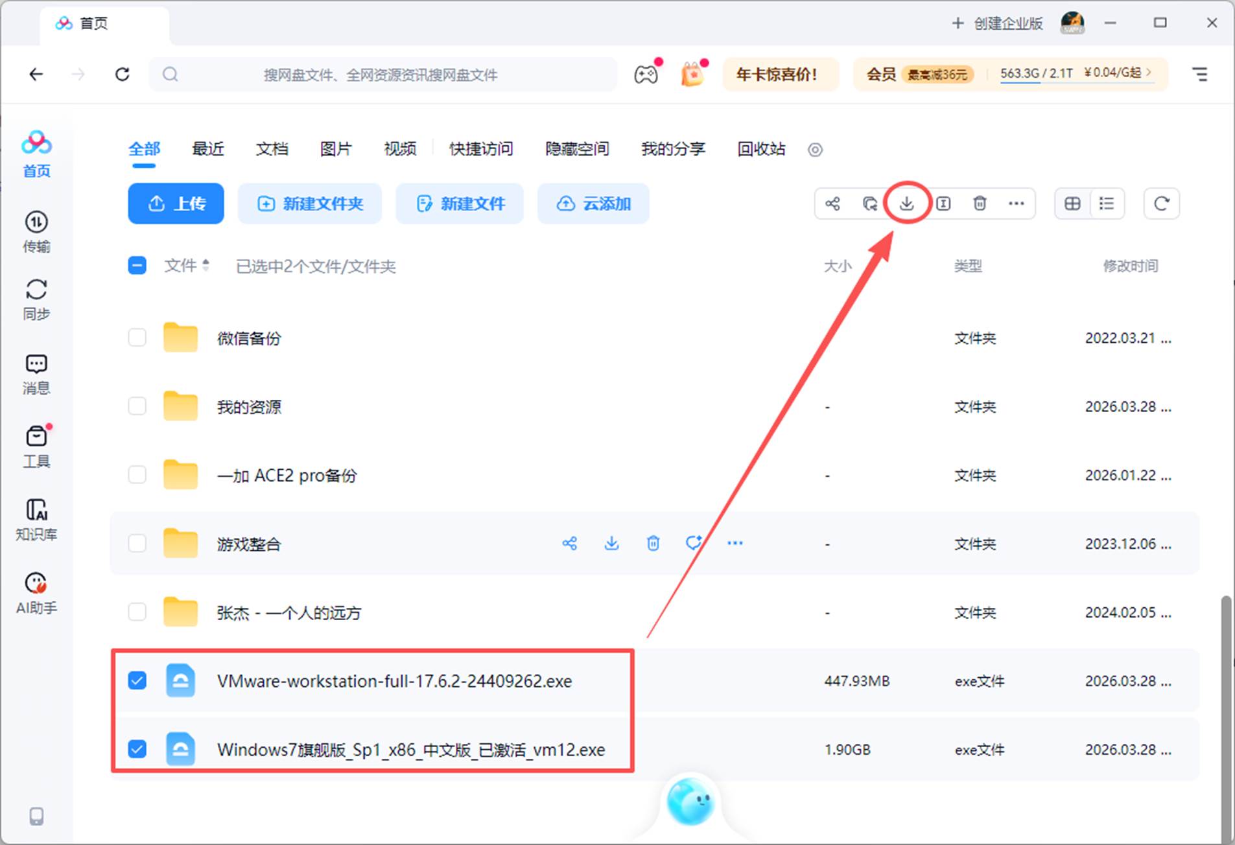1235x845 pixels.
Task: Uncheck the VMware-workstation exe file
Action: click(x=137, y=681)
